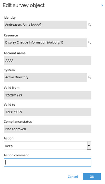Screen dimensions: 105x184
Task: Select the Edit survey object title
Action: pyautogui.click(x=24, y=6)
